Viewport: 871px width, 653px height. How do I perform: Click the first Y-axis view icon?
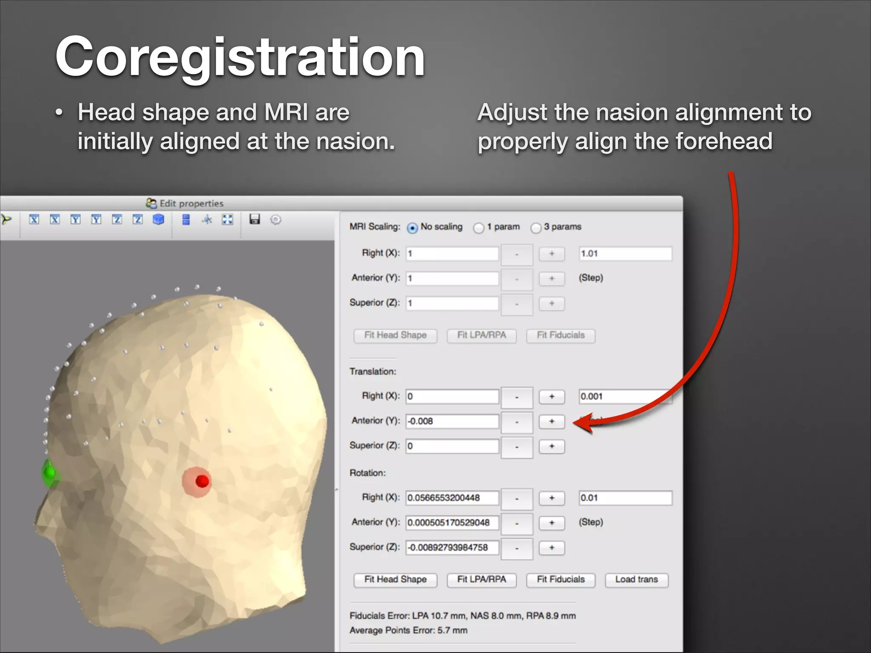pos(75,219)
